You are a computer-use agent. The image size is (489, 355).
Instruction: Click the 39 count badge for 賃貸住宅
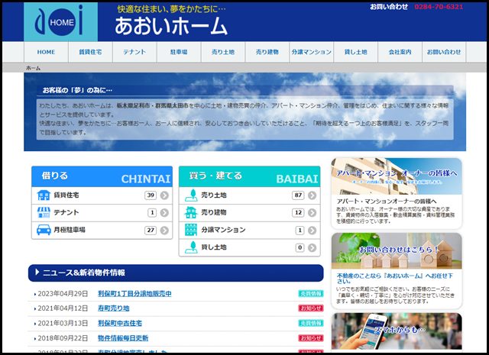click(151, 195)
